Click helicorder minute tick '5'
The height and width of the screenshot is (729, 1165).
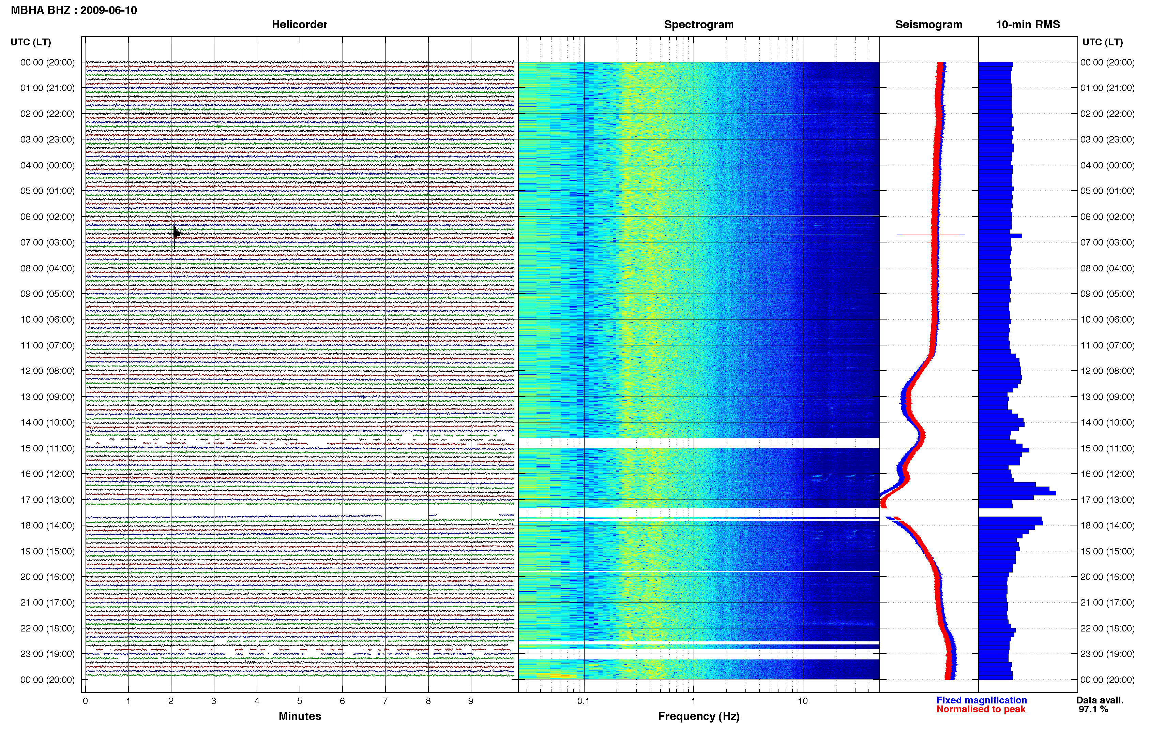click(x=299, y=701)
